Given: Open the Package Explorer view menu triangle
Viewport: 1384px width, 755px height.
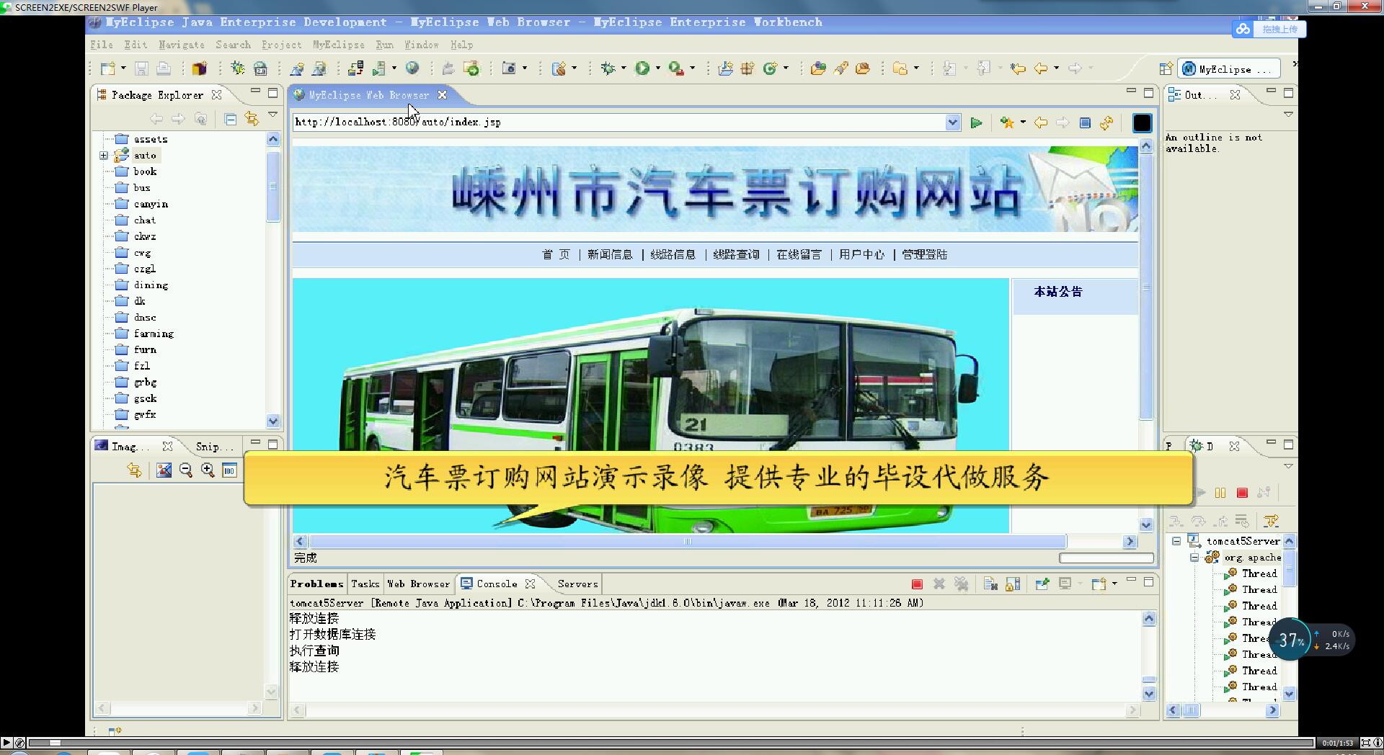Looking at the screenshot, I should tap(272, 115).
